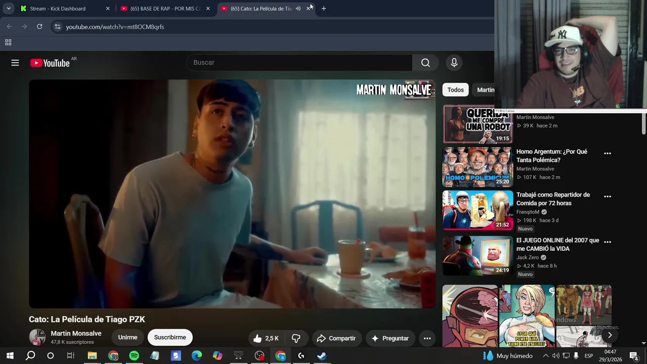Switch to the BASE DE RAP browser tab
The image size is (647, 364).
[x=165, y=9]
